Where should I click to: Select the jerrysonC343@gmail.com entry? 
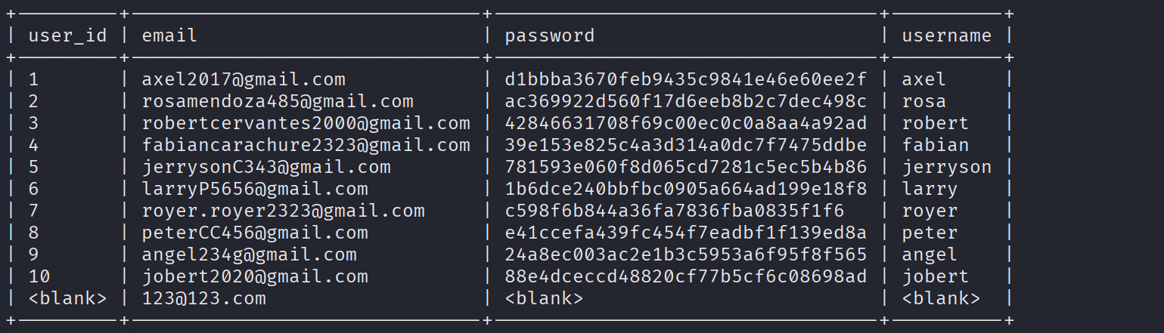point(266,167)
